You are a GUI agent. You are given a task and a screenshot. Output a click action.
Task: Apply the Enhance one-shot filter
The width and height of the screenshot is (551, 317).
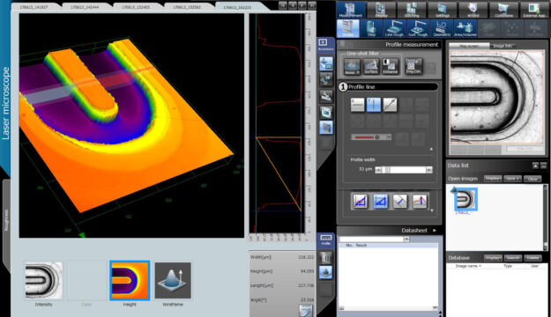tap(390, 66)
